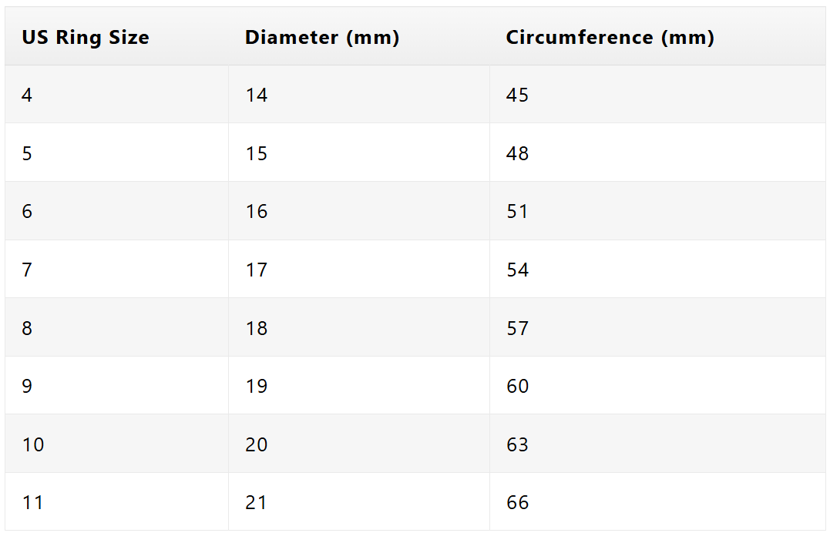Image resolution: width=830 pixels, height=543 pixels.
Task: Click ring size 5 cell
Action: pos(116,153)
